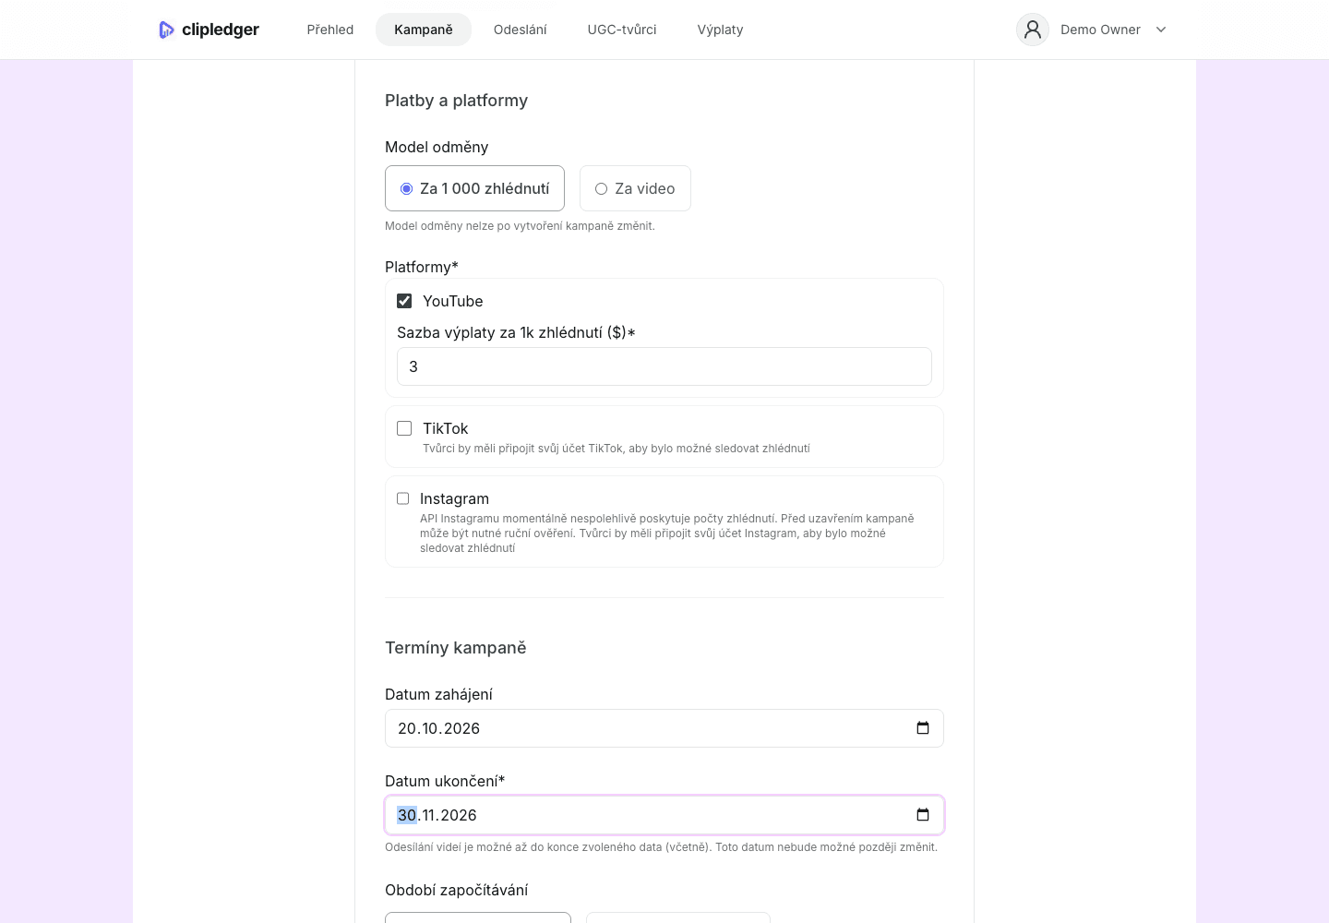Click the Datum ukončení date field
1329x923 pixels.
[664, 815]
